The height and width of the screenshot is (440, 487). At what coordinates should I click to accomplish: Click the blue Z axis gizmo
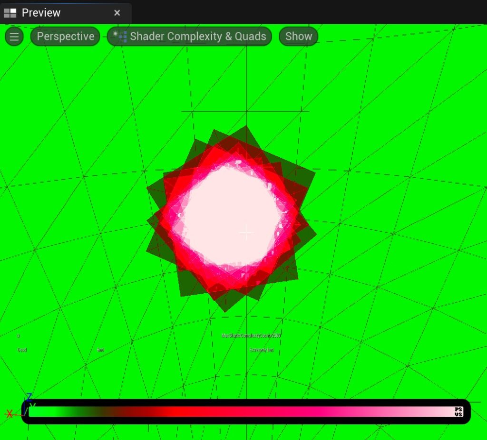(29, 397)
